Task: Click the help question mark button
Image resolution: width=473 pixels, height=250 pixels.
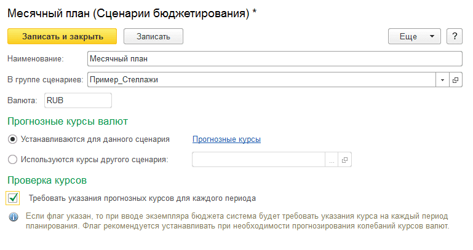Action: coord(454,36)
